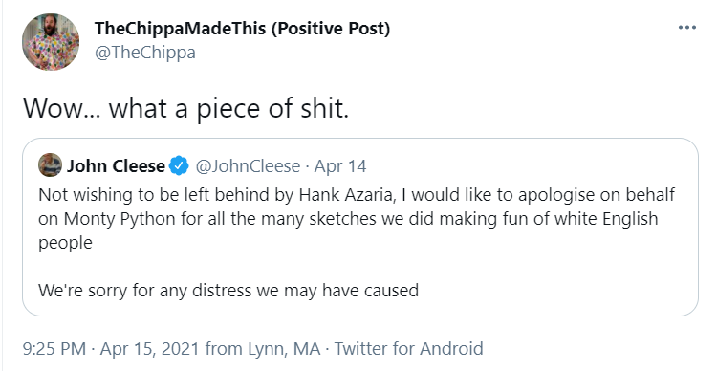Click '(Positive Post)' in the display name
The height and width of the screenshot is (371, 717).
point(330,29)
